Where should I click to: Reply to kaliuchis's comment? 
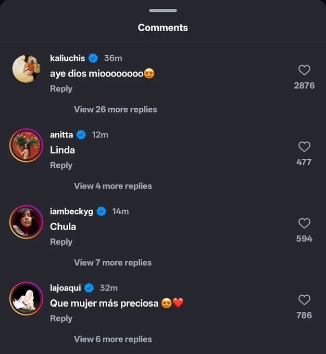(61, 88)
